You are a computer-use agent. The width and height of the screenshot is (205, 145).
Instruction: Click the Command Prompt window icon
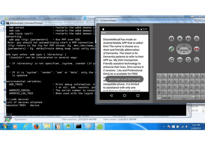point(8,23)
